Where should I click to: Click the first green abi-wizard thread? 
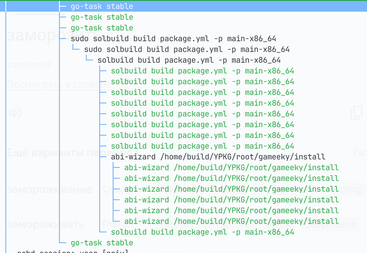(231, 167)
